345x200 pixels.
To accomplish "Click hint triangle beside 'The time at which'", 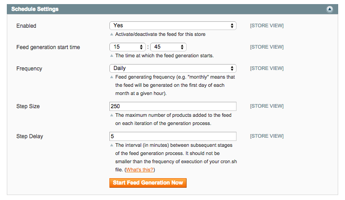I will click(x=112, y=56).
